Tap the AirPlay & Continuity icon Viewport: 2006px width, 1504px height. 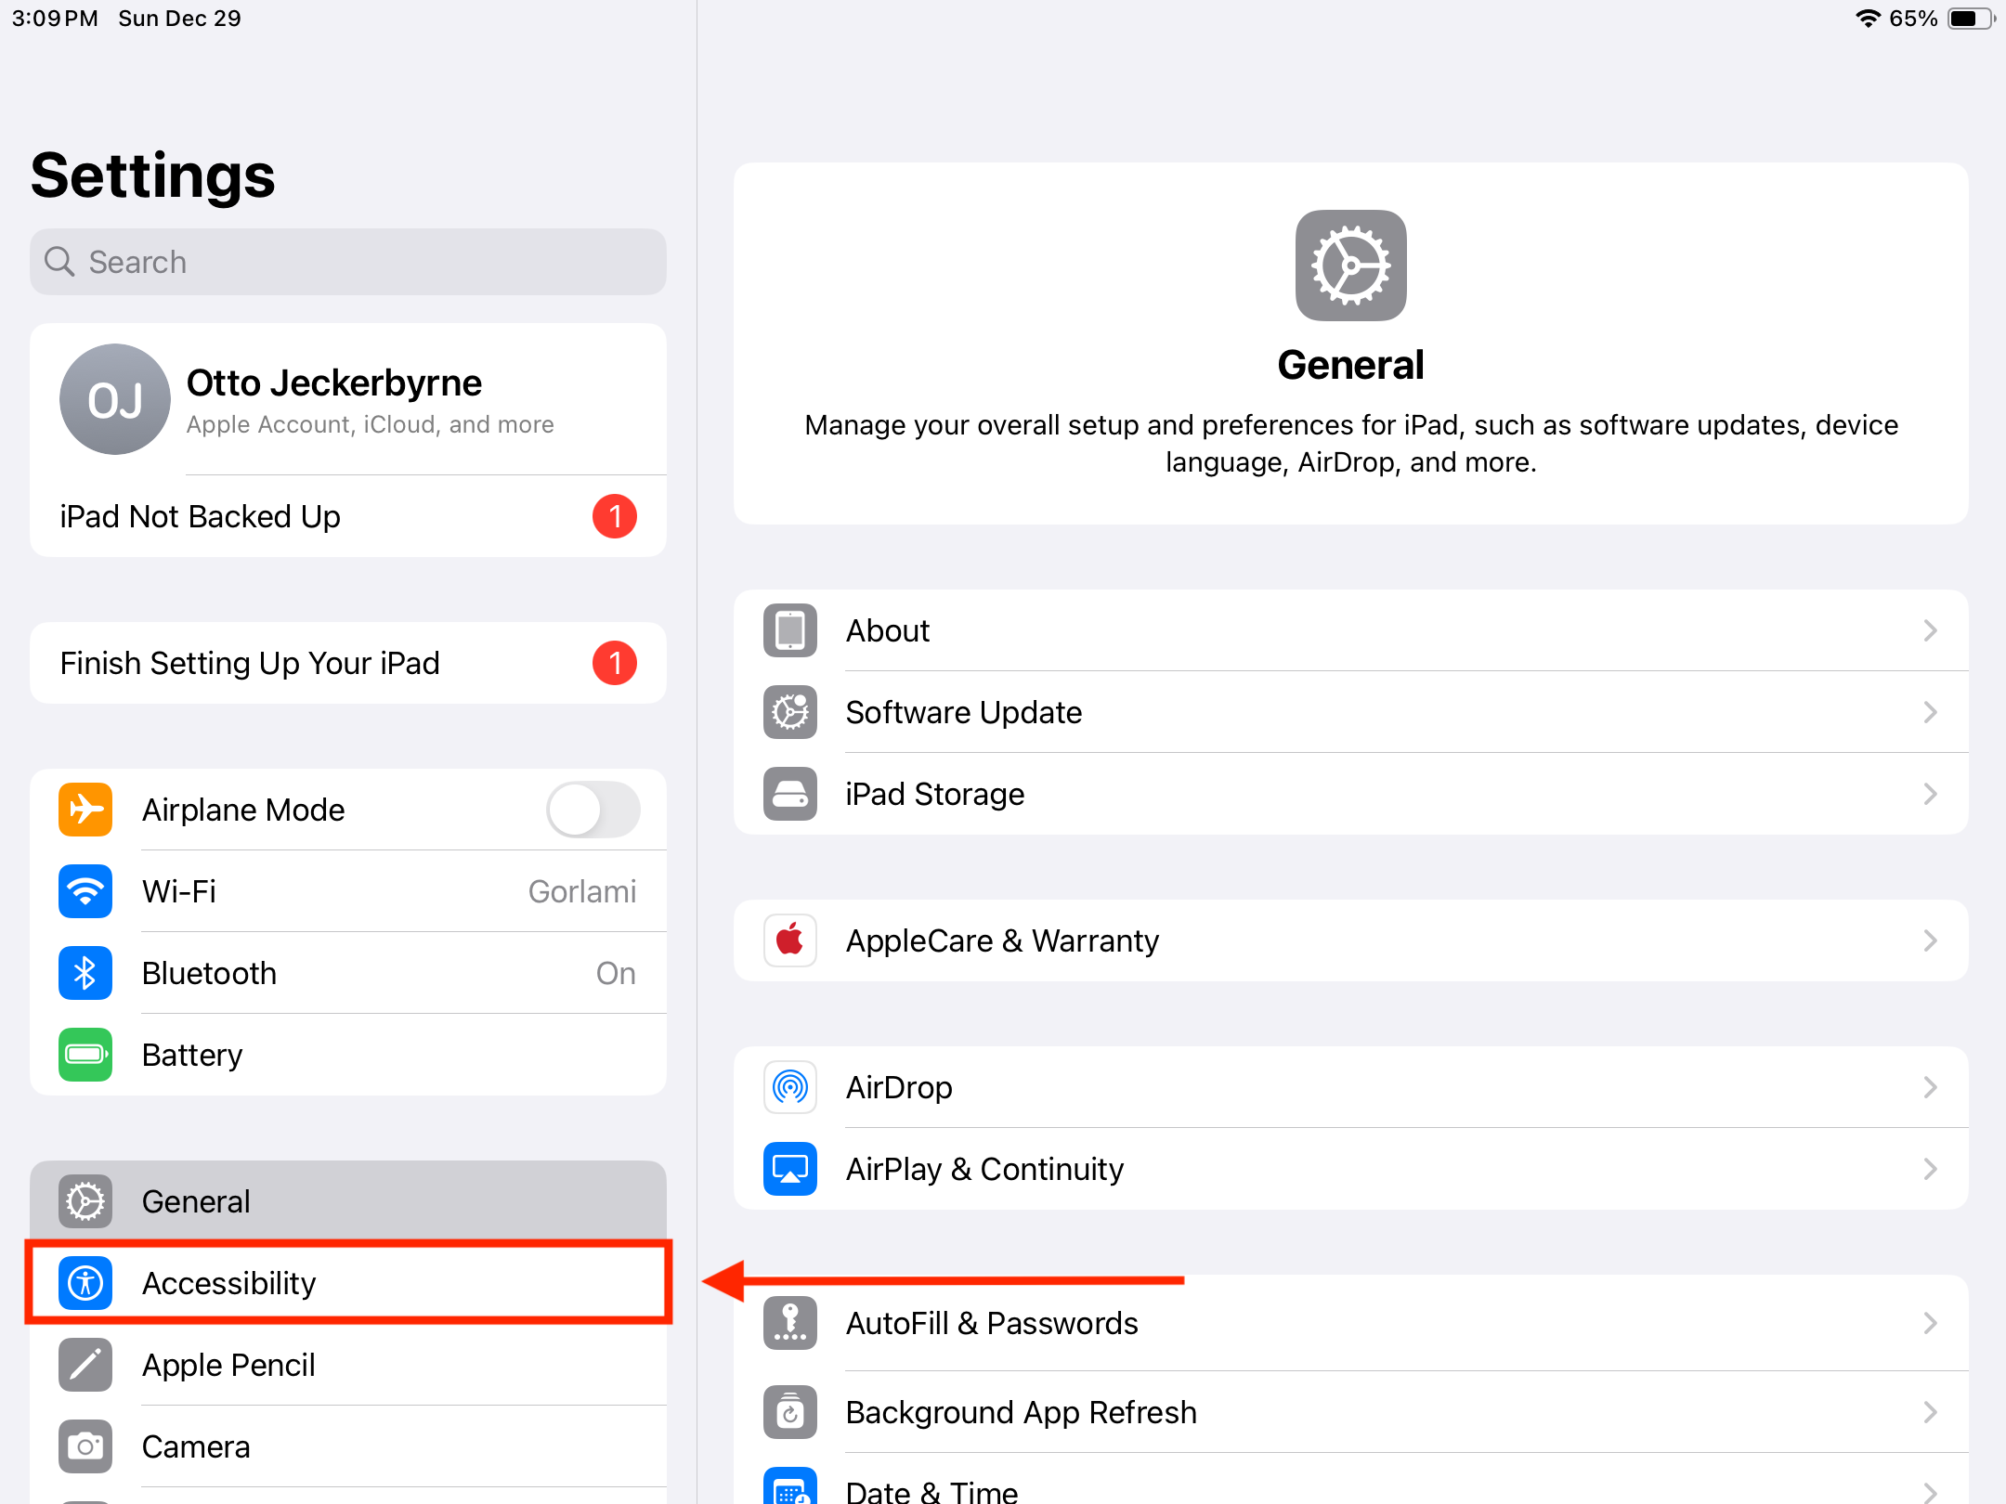790,1169
